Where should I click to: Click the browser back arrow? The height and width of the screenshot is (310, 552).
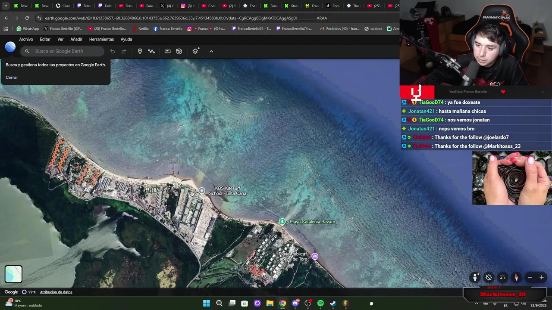coord(6,18)
